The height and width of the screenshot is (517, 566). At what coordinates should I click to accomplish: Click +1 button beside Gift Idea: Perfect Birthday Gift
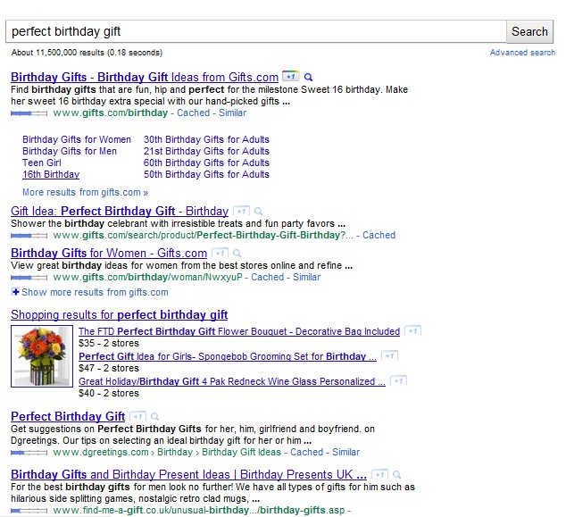click(242, 211)
